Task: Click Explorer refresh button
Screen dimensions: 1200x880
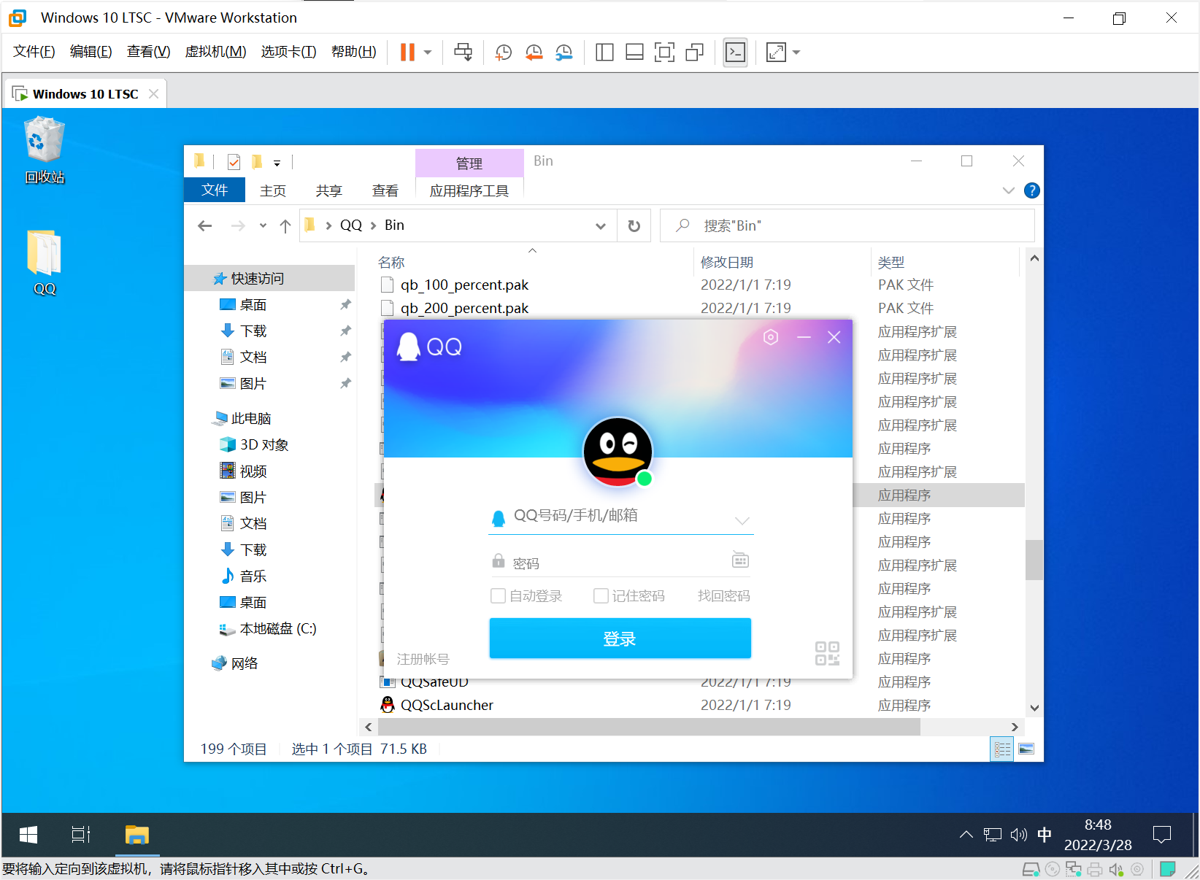Action: tap(634, 226)
